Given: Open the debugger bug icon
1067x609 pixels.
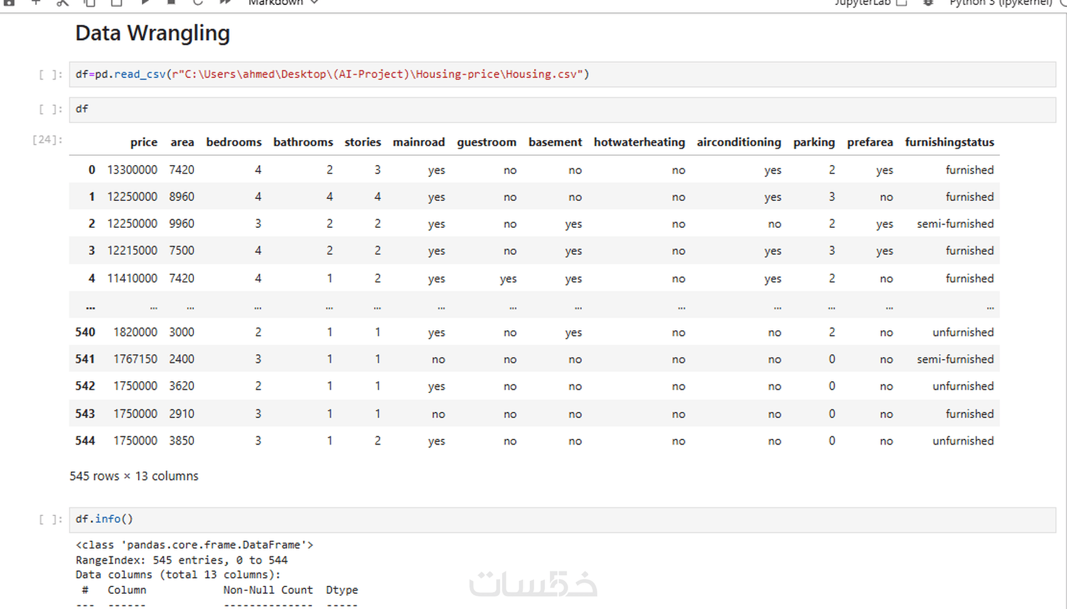Looking at the screenshot, I should pos(928,3).
